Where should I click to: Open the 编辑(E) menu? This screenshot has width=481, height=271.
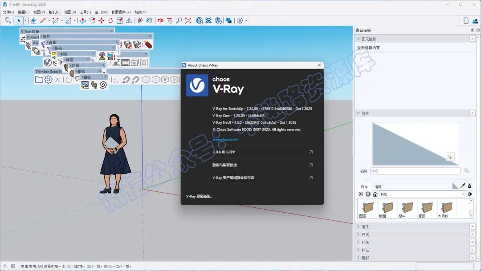24,12
